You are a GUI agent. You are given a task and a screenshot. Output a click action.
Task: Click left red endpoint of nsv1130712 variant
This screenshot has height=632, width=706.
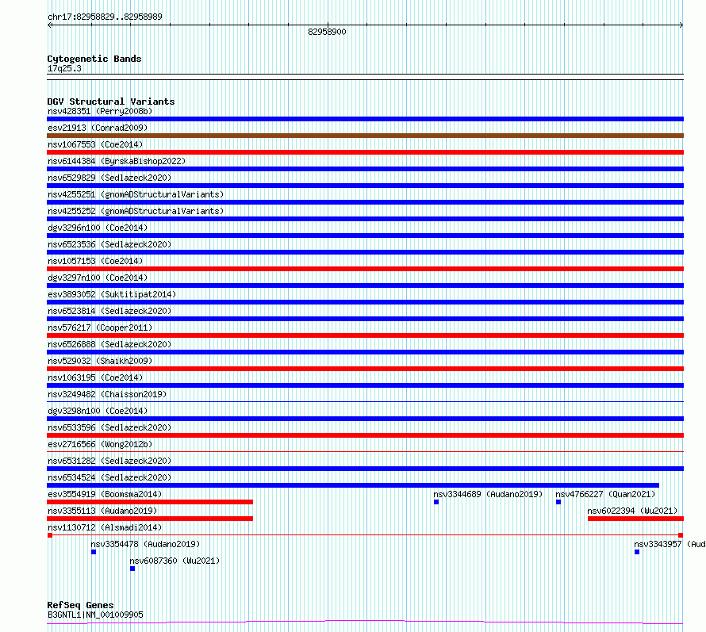[50, 535]
